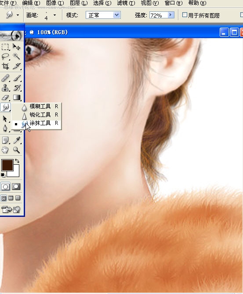The width and height of the screenshot is (243, 294).
Task: Choose Standard Screen Mode
Action: pos(4,198)
